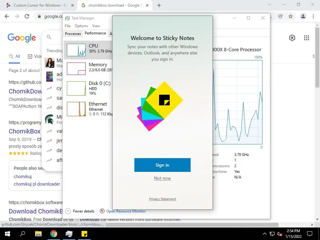The height and width of the screenshot is (240, 320).
Task: Select Disk 0 (C:) performance item
Action: 88,88
